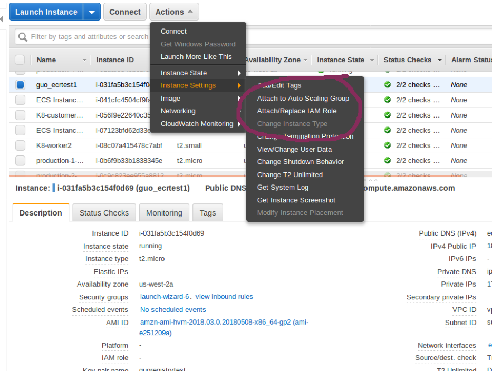Screen dimensions: 492x371
Task: Choose Attach/Replace IAM Role
Action: [x=296, y=111]
